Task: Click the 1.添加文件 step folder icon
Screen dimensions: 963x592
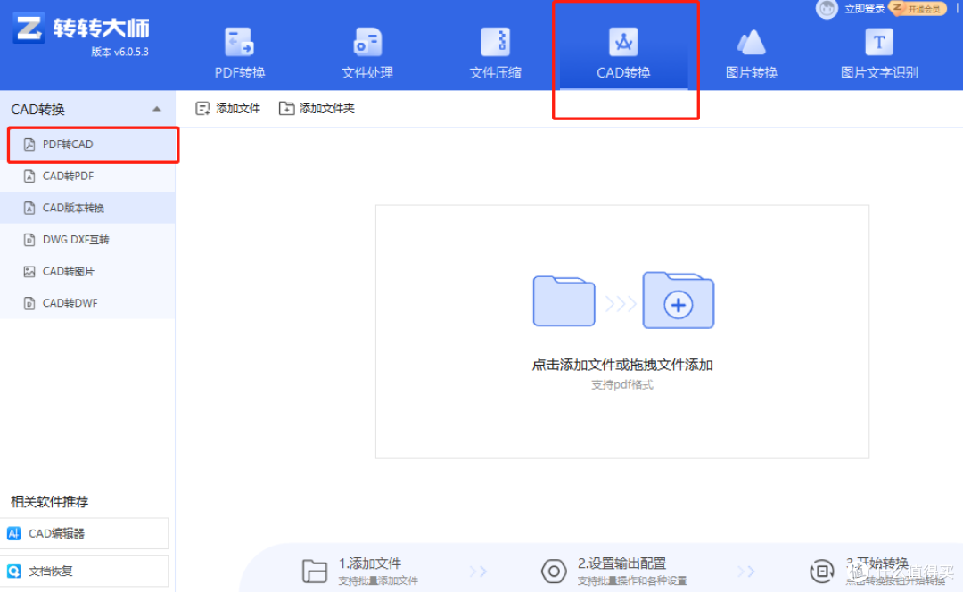Action: (315, 571)
